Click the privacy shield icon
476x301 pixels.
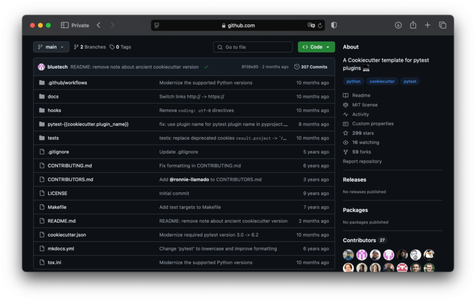[334, 26]
